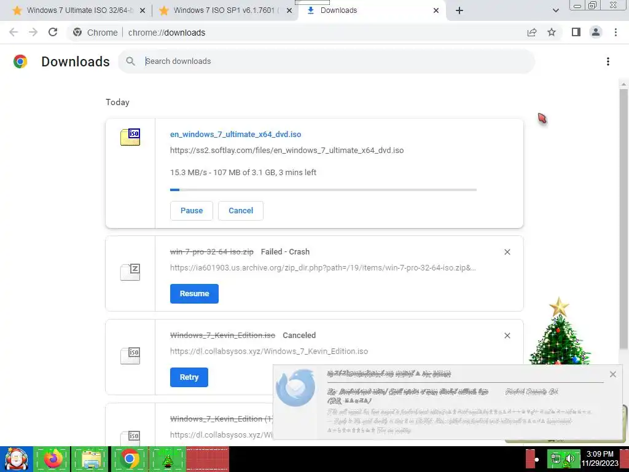629x472 pixels.
Task: Resume the failed win-7-pro zip download
Action: click(x=194, y=294)
